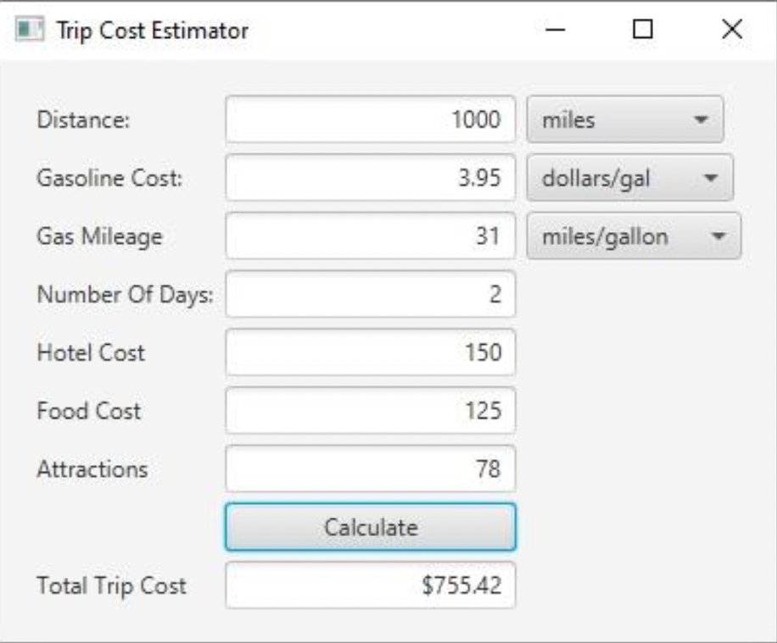
Task: Click the Trip Cost Estimator window icon
Action: 30,30
